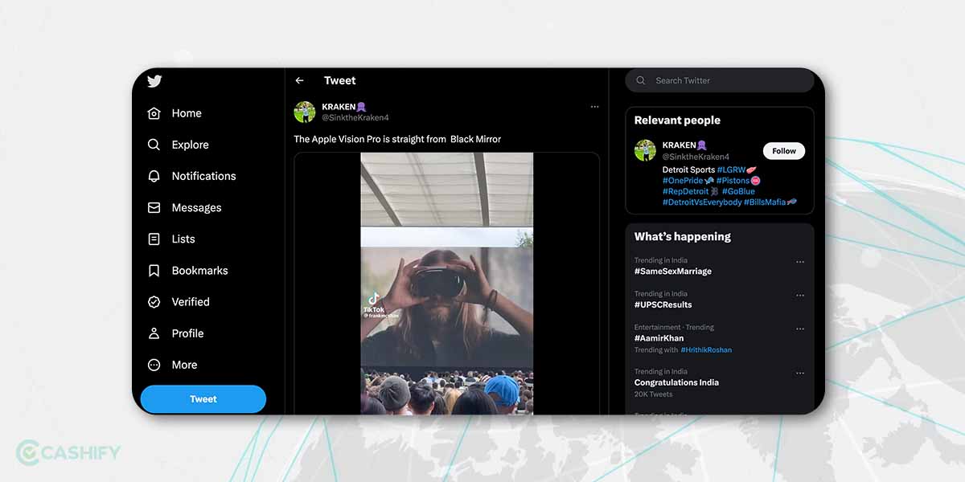Open Messages envelope icon
Screen dimensions: 965x482
pyautogui.click(x=154, y=207)
